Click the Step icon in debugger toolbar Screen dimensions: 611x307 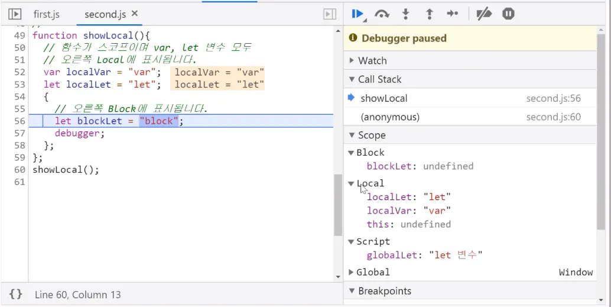453,14
